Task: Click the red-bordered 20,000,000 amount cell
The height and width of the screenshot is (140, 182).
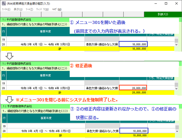Action: (x=133, y=88)
